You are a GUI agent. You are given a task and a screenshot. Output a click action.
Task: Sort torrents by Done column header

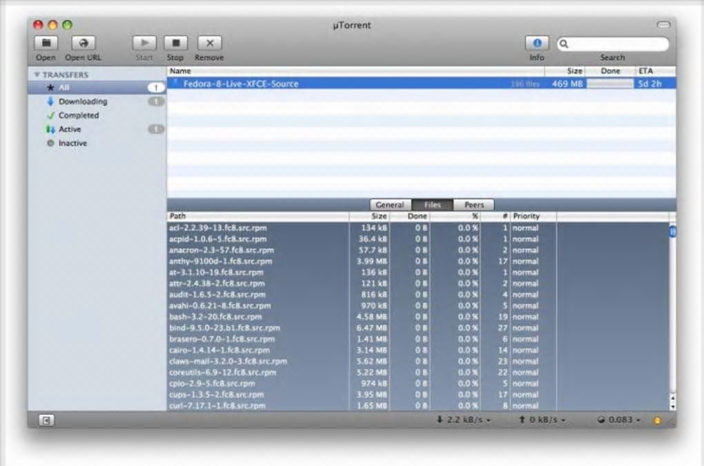pos(610,71)
